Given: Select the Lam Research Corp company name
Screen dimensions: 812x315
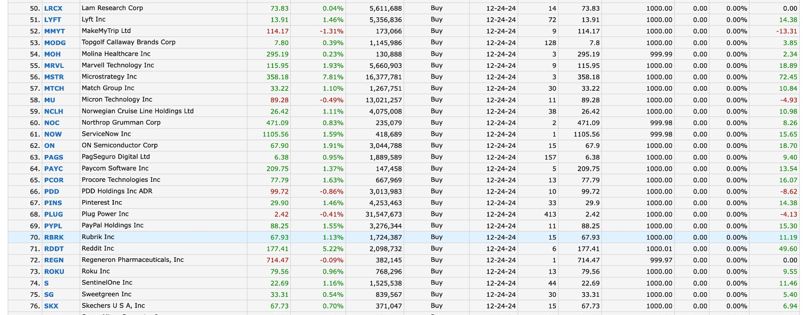Looking at the screenshot, I should [x=112, y=8].
